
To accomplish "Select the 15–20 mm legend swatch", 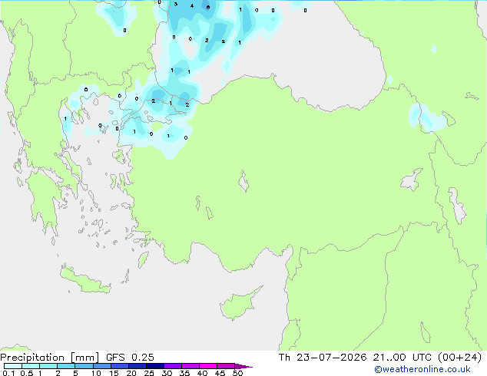I will tap(120, 366).
